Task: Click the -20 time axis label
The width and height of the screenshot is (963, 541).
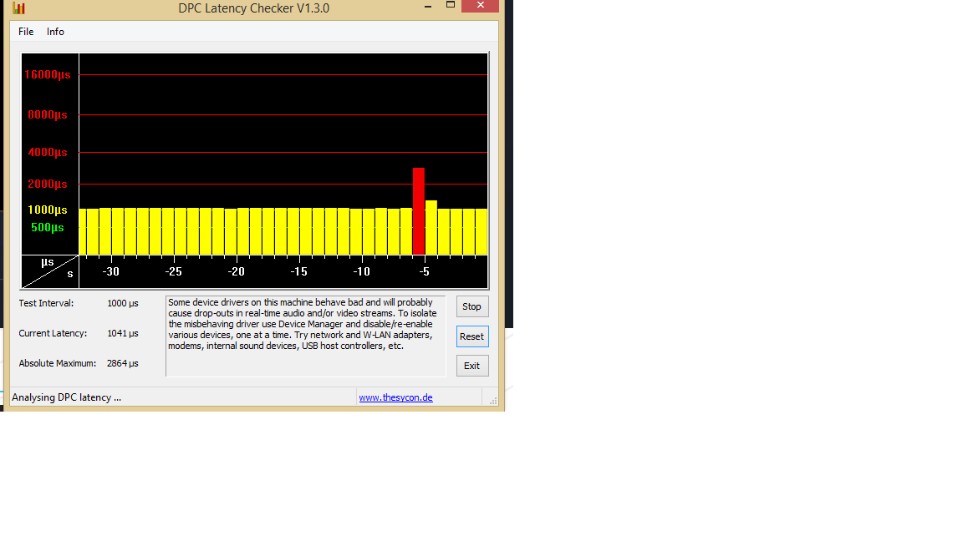Action: 236,271
